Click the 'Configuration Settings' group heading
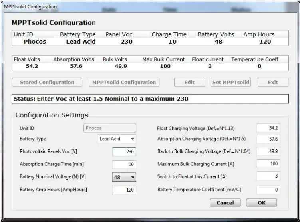 [52, 115]
